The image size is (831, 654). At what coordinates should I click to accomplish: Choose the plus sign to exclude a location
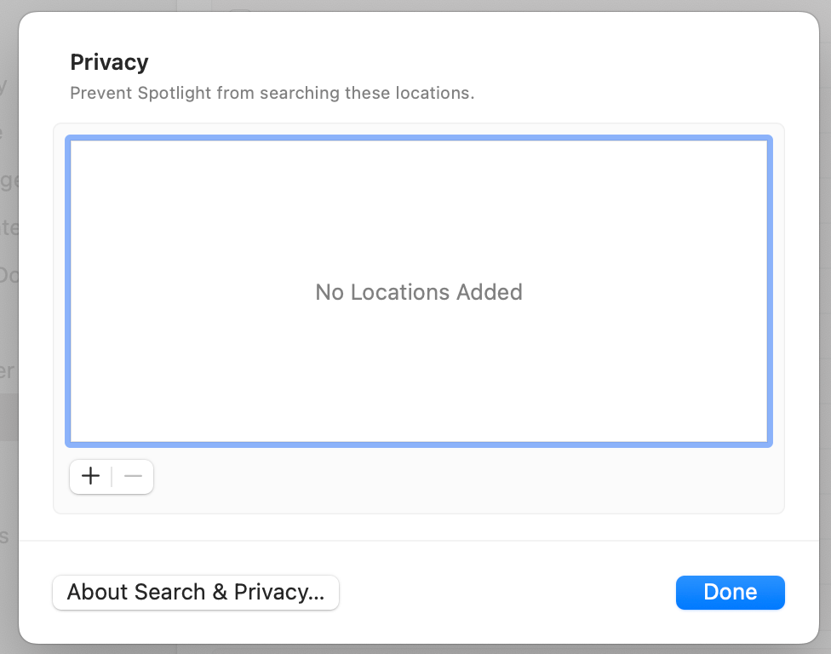coord(91,477)
